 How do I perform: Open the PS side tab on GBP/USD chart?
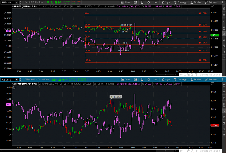[224, 117]
